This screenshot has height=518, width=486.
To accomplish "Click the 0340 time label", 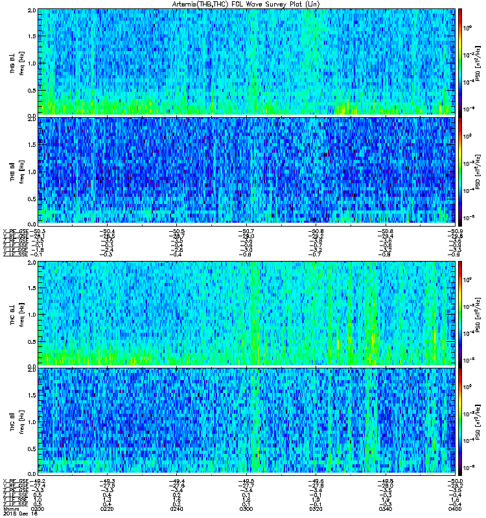I will click(x=386, y=509).
